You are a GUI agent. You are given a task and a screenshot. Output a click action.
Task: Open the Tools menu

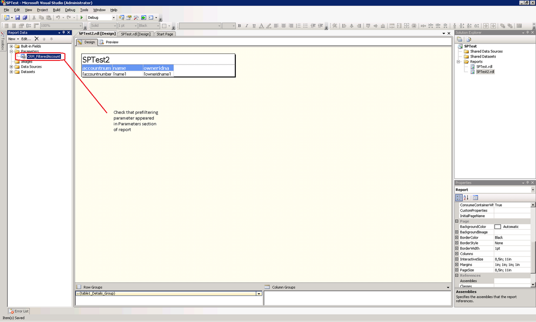(x=84, y=10)
